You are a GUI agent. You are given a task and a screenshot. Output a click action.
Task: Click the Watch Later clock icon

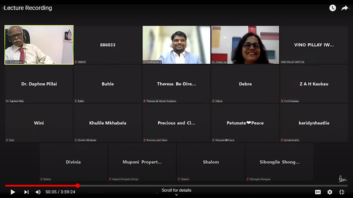pos(333,8)
